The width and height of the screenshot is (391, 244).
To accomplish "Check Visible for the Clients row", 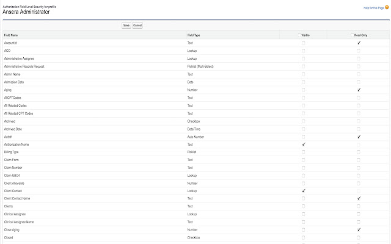I will [x=303, y=206].
